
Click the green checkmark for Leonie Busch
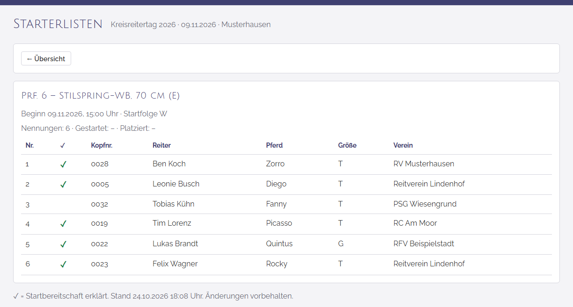[x=63, y=185]
